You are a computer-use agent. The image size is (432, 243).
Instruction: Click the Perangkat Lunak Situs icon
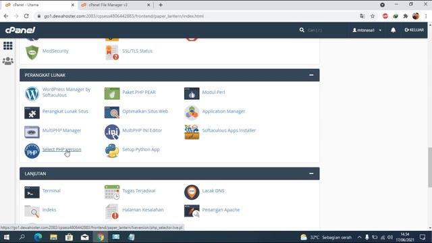pyautogui.click(x=32, y=113)
